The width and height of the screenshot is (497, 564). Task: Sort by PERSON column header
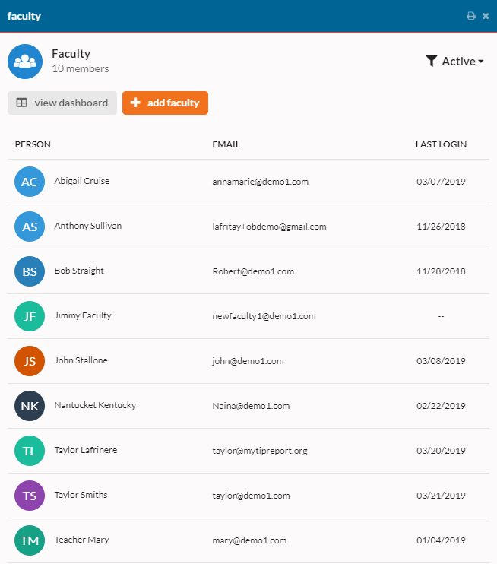pyautogui.click(x=33, y=144)
